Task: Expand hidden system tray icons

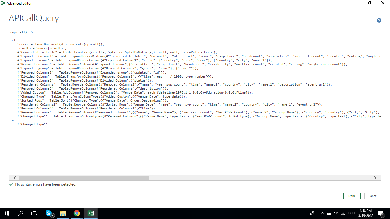Action: pyautogui.click(x=322, y=213)
